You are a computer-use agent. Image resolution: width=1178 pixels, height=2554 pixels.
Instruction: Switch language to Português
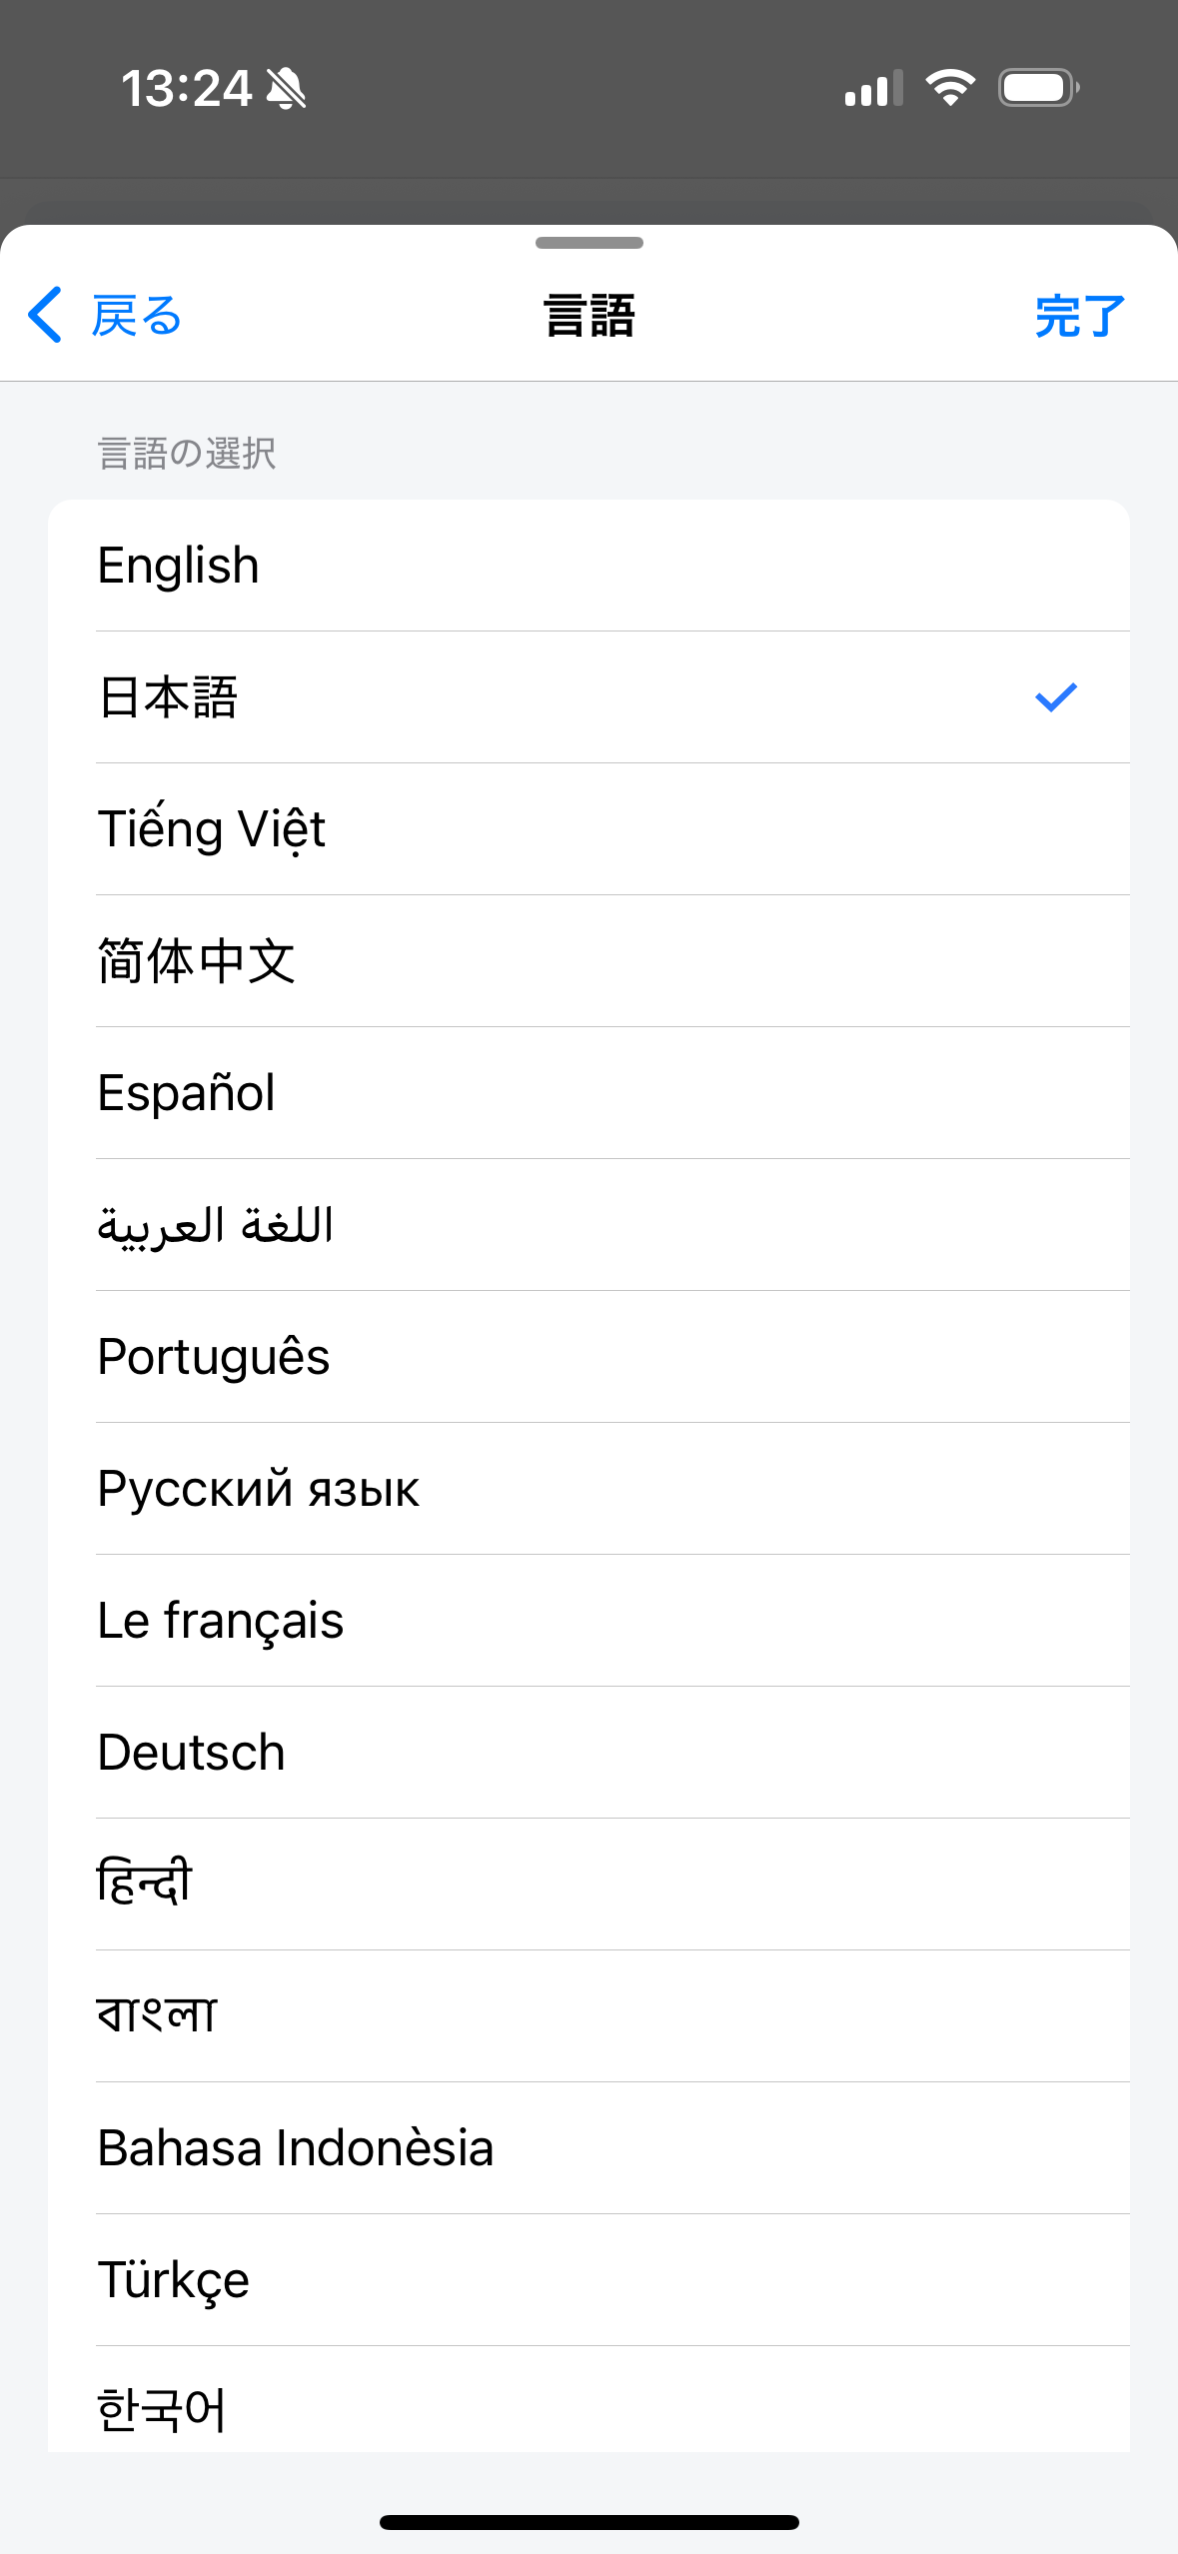click(214, 1357)
